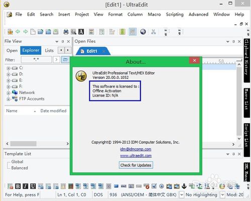Image resolution: width=251 pixels, height=201 pixels.
Task: Open the Script List side tab
Action: pos(246,140)
